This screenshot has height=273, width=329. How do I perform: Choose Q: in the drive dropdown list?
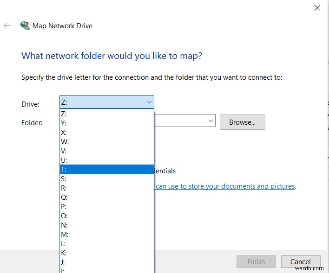(x=106, y=197)
